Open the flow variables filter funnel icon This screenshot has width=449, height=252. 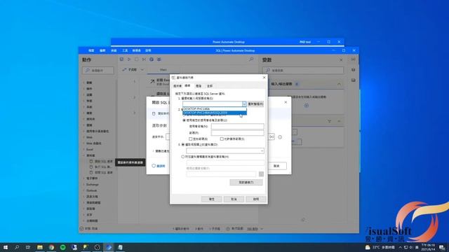click(329, 121)
